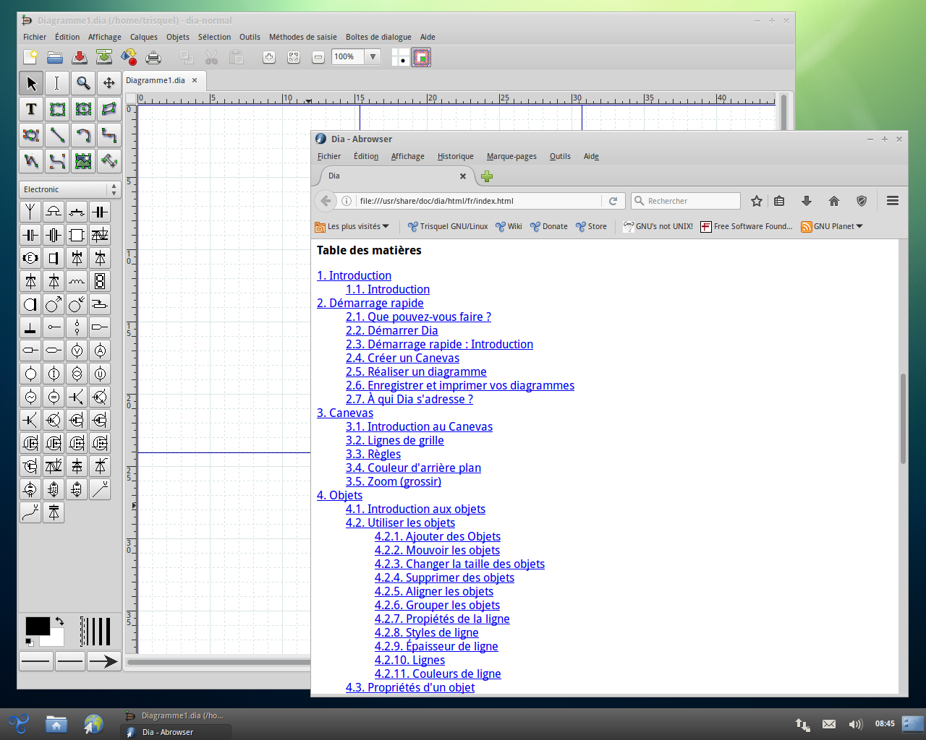The image size is (926, 740).
Task: Select the Box shape tool
Action: pos(57,109)
